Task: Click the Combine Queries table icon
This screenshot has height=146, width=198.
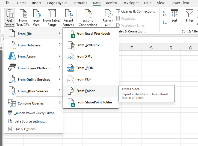Action: click(12, 103)
